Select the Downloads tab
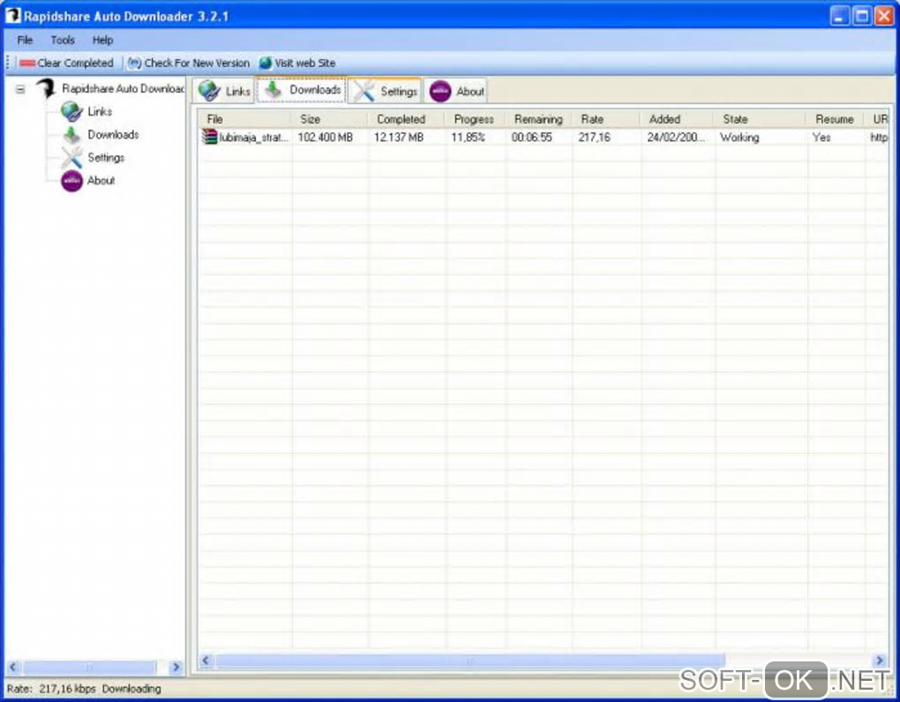The height and width of the screenshot is (702, 900). pos(302,90)
